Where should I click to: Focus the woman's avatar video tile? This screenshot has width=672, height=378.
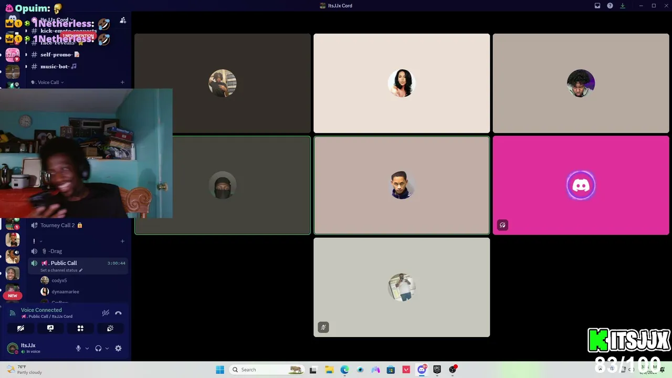coord(402,83)
